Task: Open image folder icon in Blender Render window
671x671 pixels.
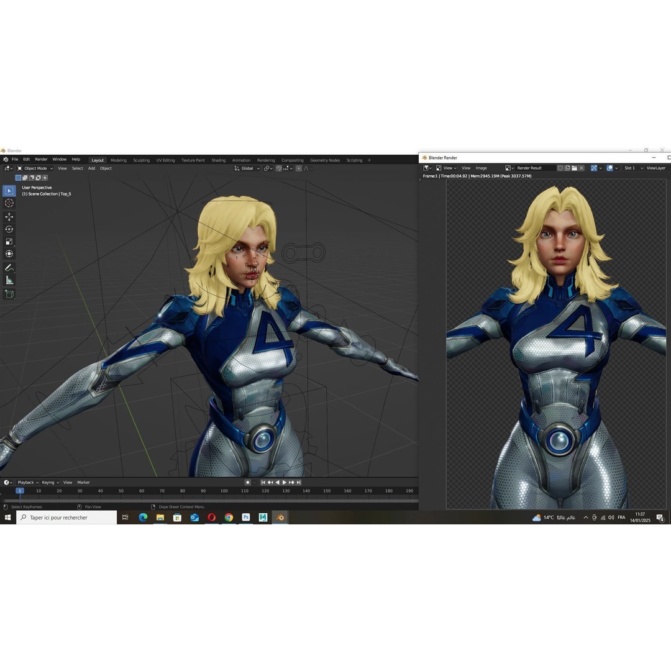Action: point(574,168)
